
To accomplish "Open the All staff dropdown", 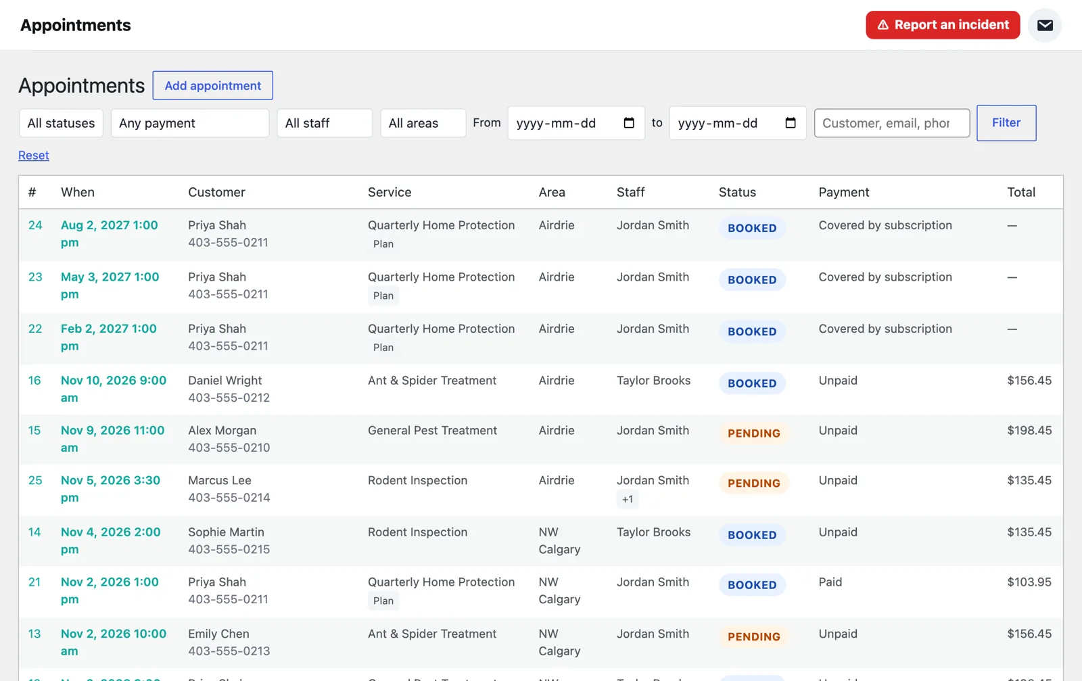I will (x=325, y=123).
